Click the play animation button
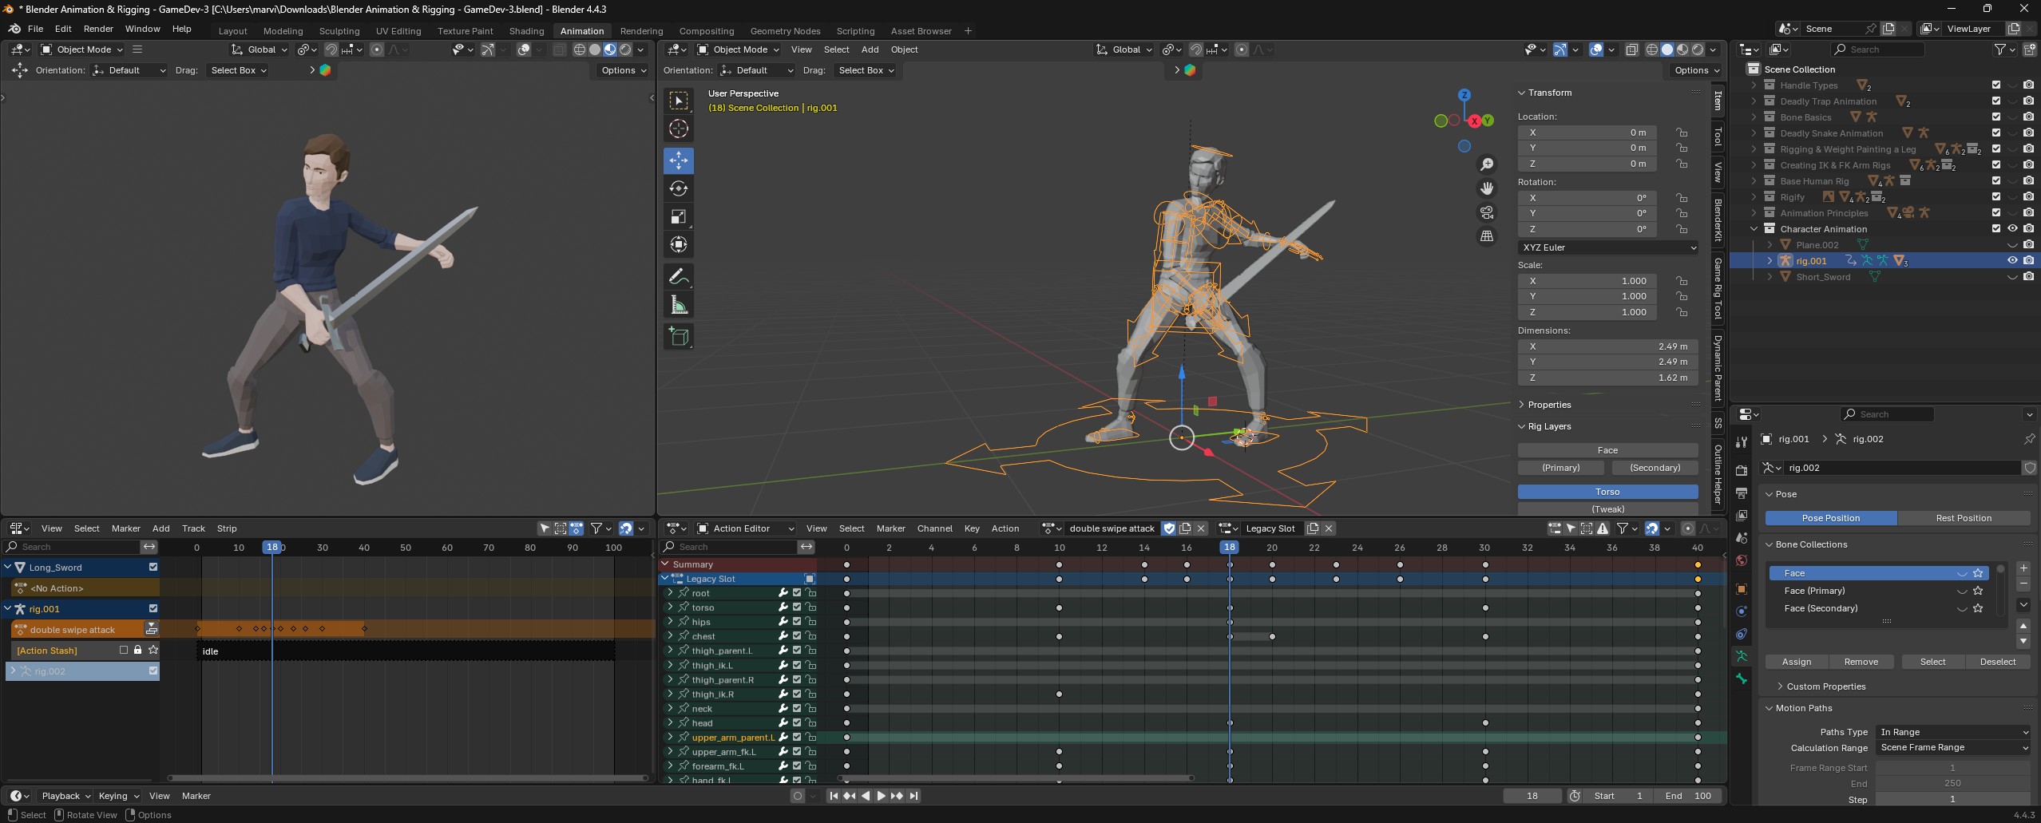The width and height of the screenshot is (2041, 823). pos(881,796)
